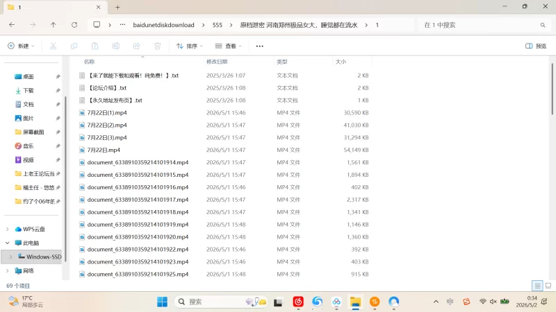The width and height of the screenshot is (556, 312).
Task: Switch to large thumbnails view in status bar
Action: [548, 286]
